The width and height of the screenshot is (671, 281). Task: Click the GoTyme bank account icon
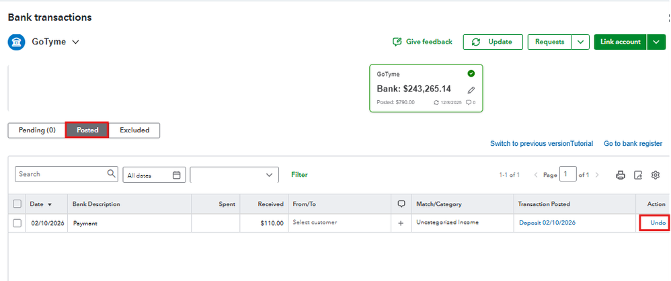(17, 42)
